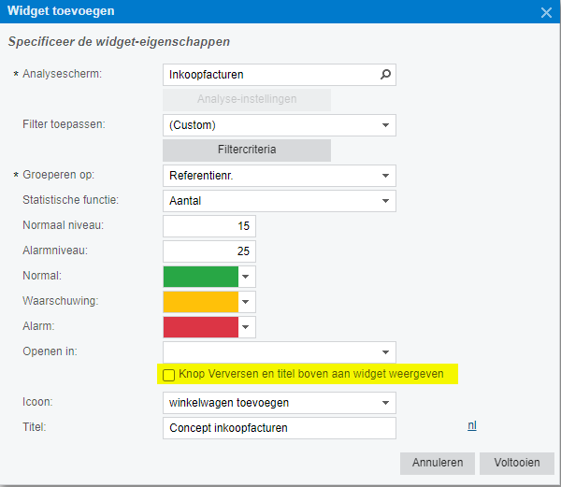Click the Analyse-instellingen button
Viewport: 561px width, 487px height.
[x=247, y=100]
